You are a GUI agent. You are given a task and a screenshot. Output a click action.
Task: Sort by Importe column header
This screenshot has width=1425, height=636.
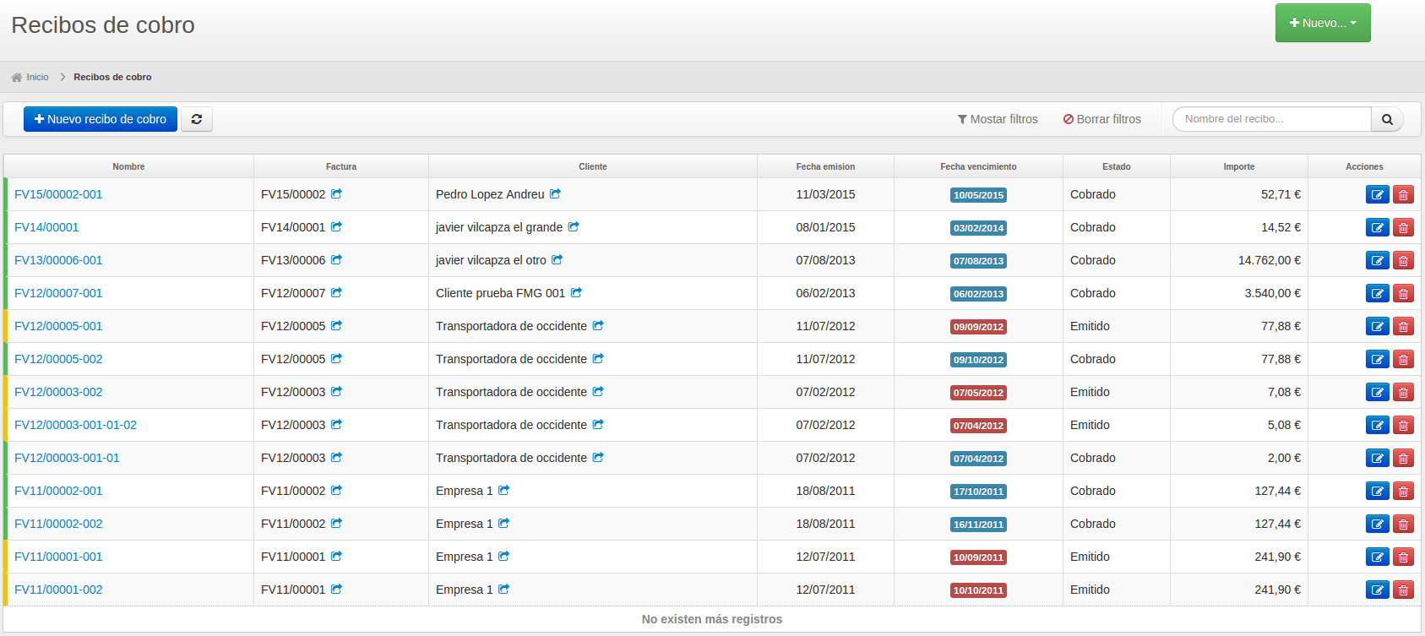tap(1239, 166)
